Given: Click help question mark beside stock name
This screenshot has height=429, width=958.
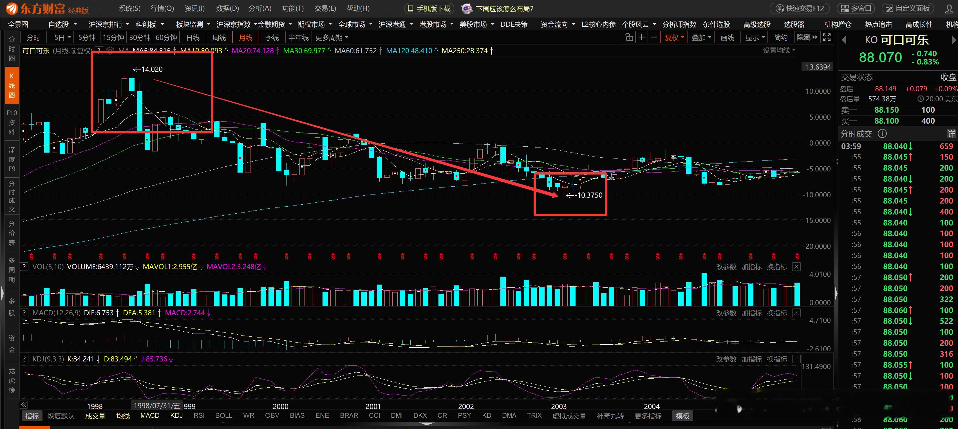Looking at the screenshot, I should [x=99, y=51].
